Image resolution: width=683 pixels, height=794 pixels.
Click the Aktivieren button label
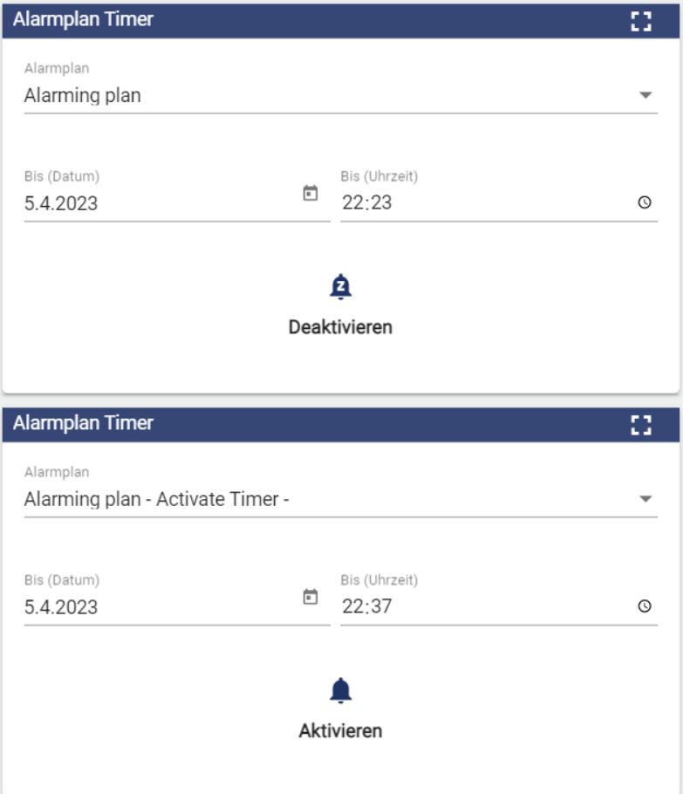tap(340, 730)
